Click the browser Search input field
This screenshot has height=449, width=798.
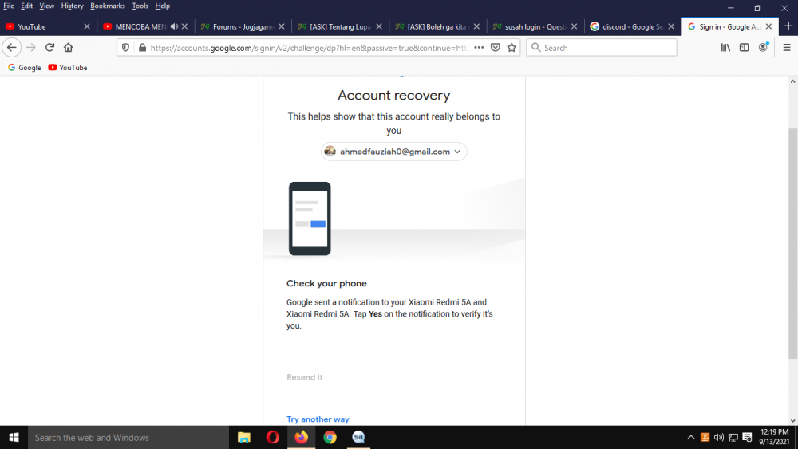click(602, 48)
